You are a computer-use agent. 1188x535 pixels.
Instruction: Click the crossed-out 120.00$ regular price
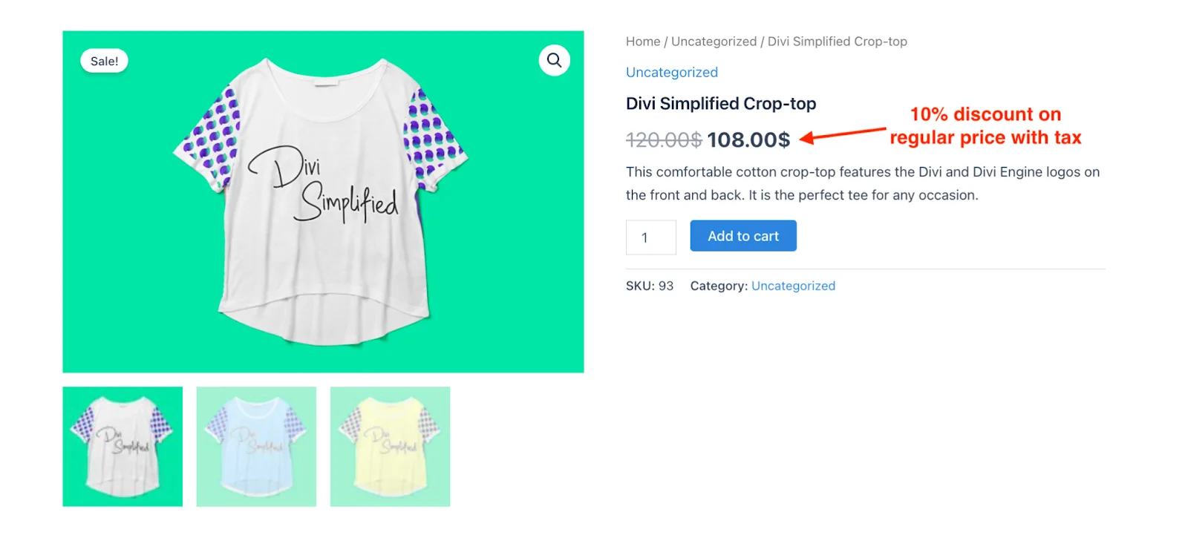pos(664,140)
